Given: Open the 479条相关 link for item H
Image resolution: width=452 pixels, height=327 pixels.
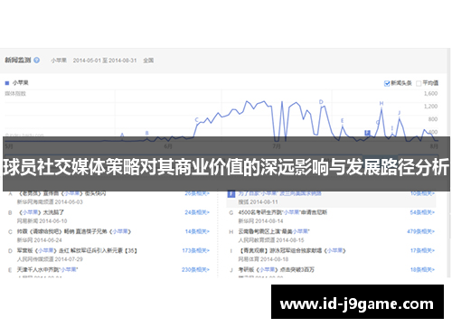Looking at the screenshot, I should (421, 231).
